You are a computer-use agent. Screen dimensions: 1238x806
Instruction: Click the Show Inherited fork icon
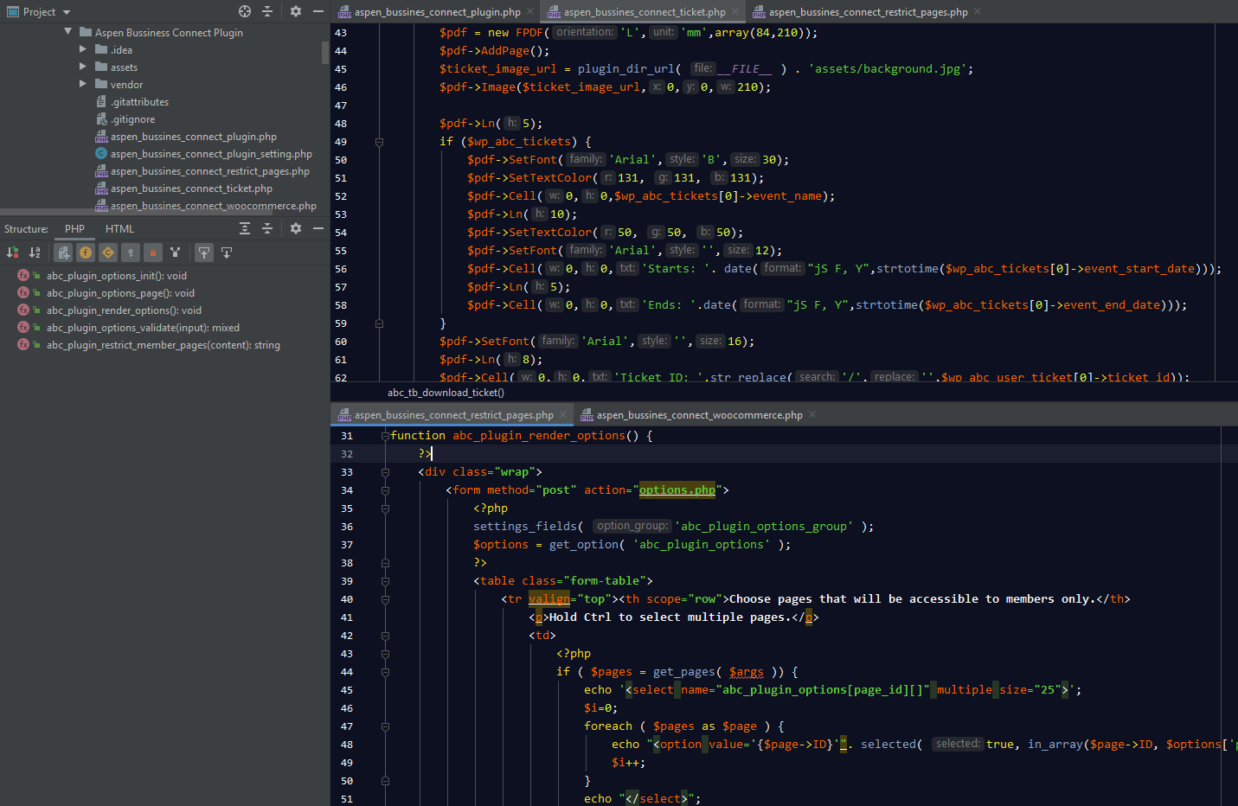click(176, 253)
